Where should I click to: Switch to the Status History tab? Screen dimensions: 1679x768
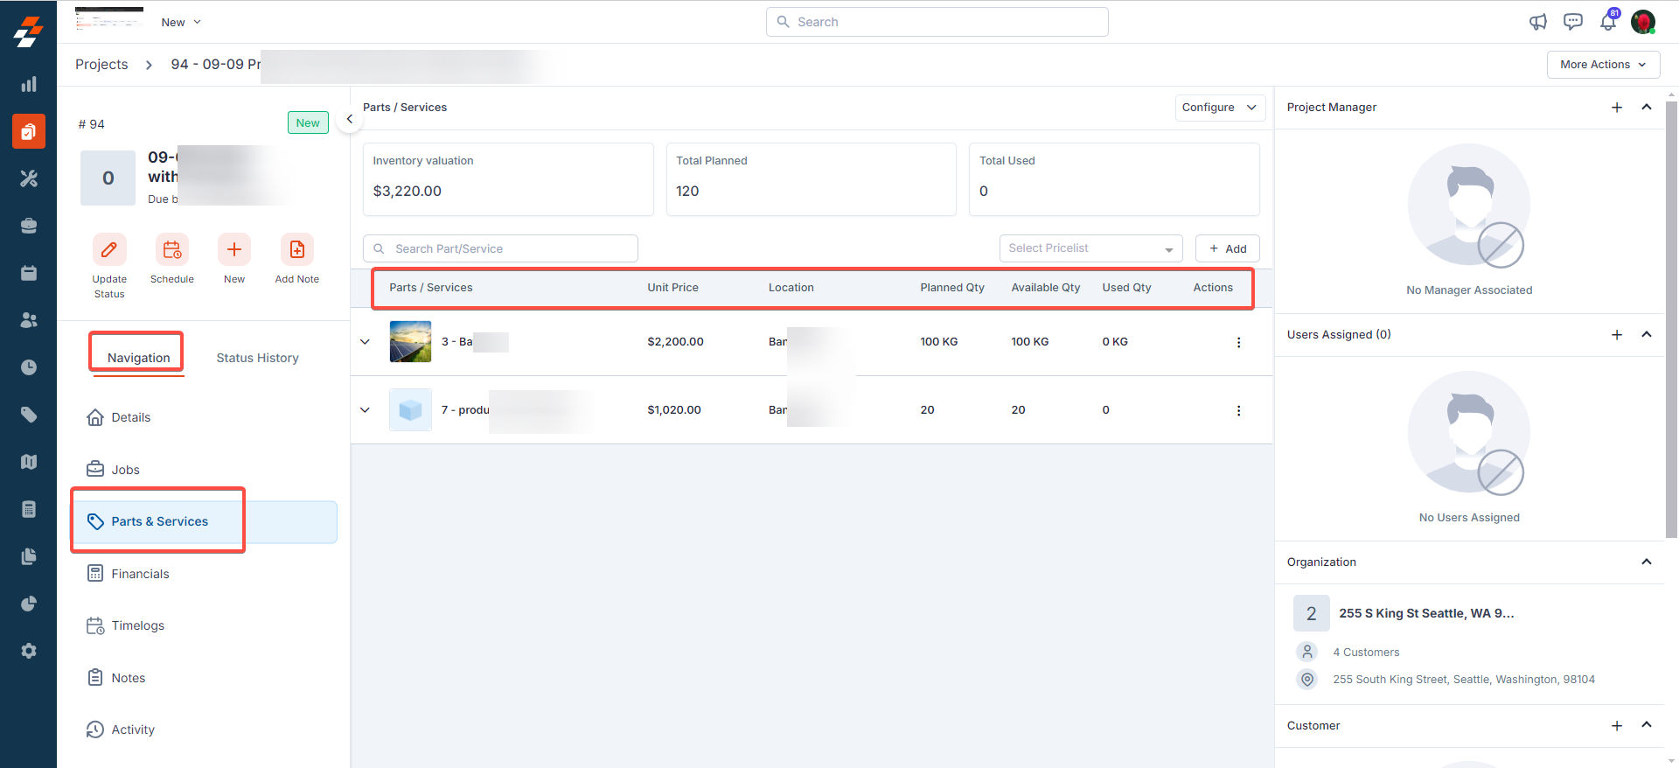(x=257, y=358)
